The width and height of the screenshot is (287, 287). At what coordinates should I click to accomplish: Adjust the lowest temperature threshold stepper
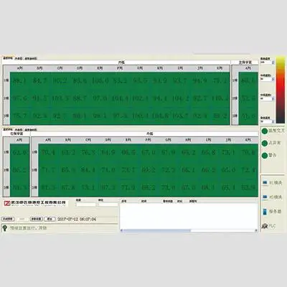coord(273,122)
